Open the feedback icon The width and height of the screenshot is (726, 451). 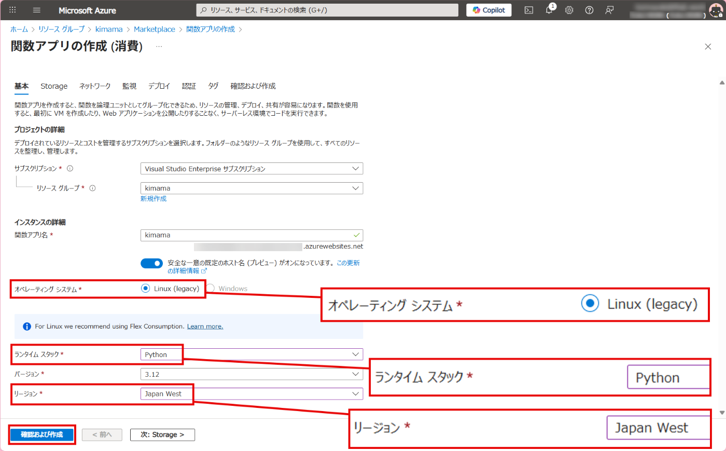click(609, 10)
